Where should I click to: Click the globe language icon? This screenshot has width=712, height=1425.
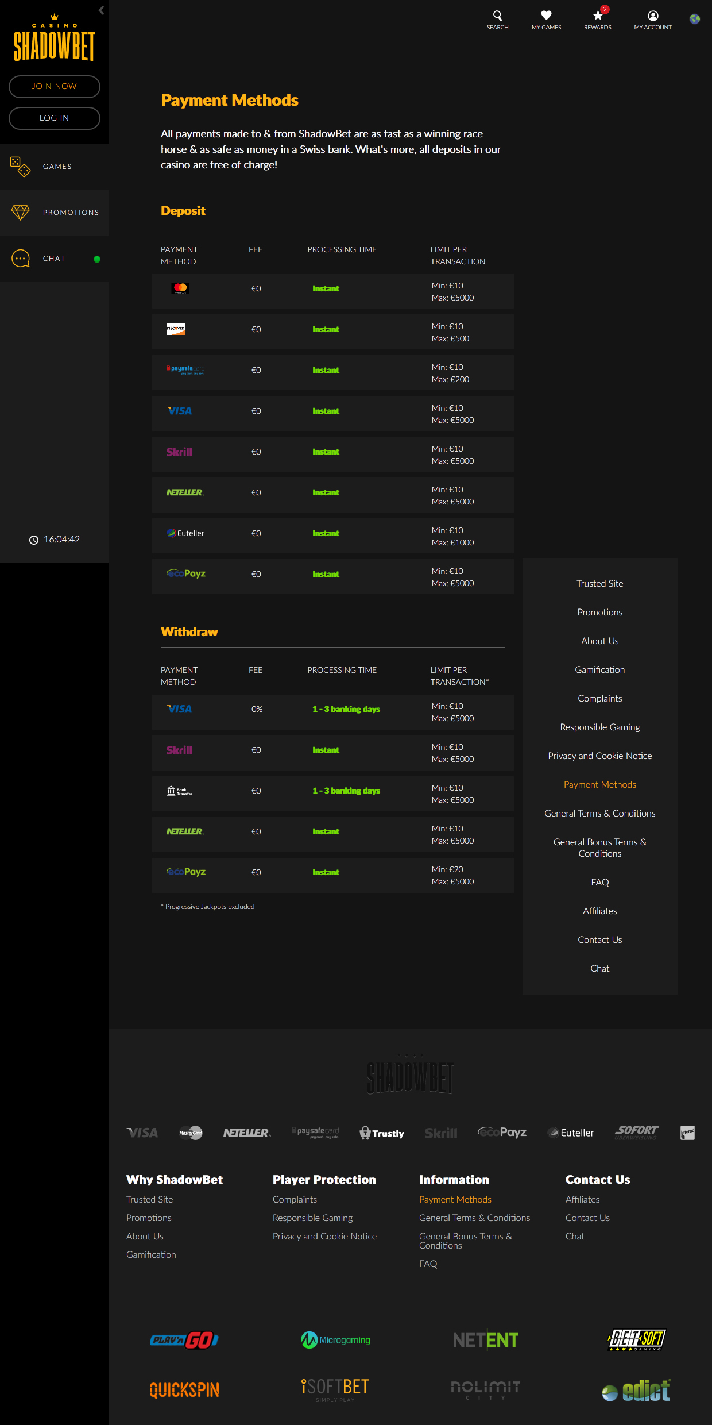pyautogui.click(x=695, y=19)
